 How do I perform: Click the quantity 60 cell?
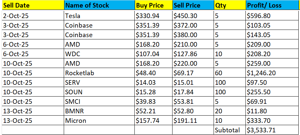(x=229, y=73)
